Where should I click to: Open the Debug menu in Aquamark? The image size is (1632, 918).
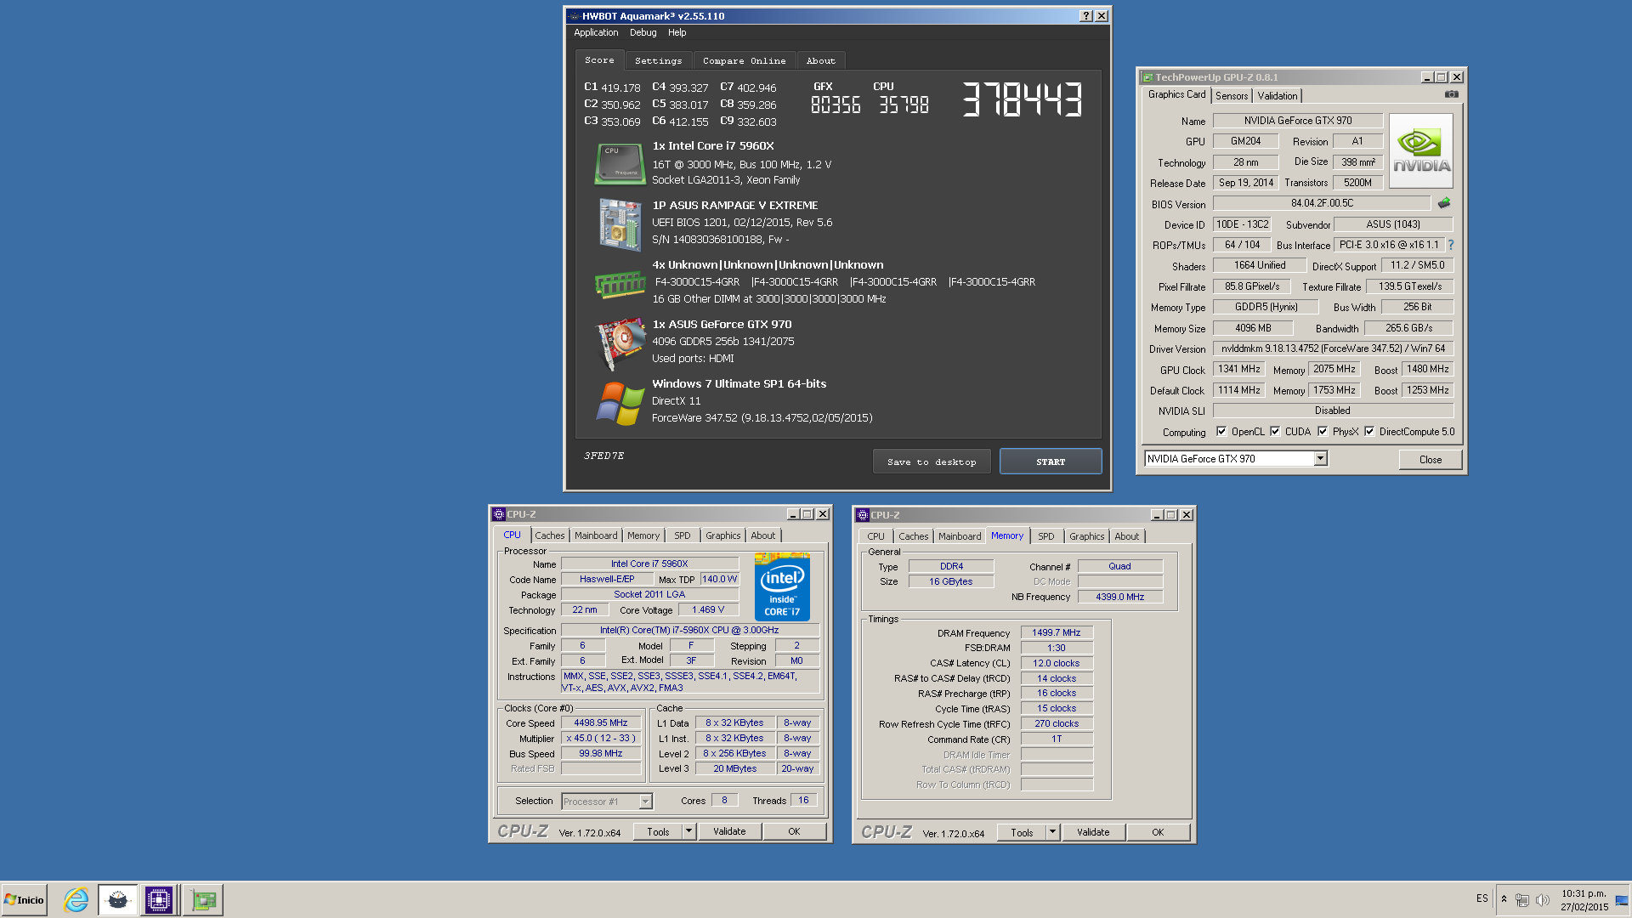coord(643,32)
